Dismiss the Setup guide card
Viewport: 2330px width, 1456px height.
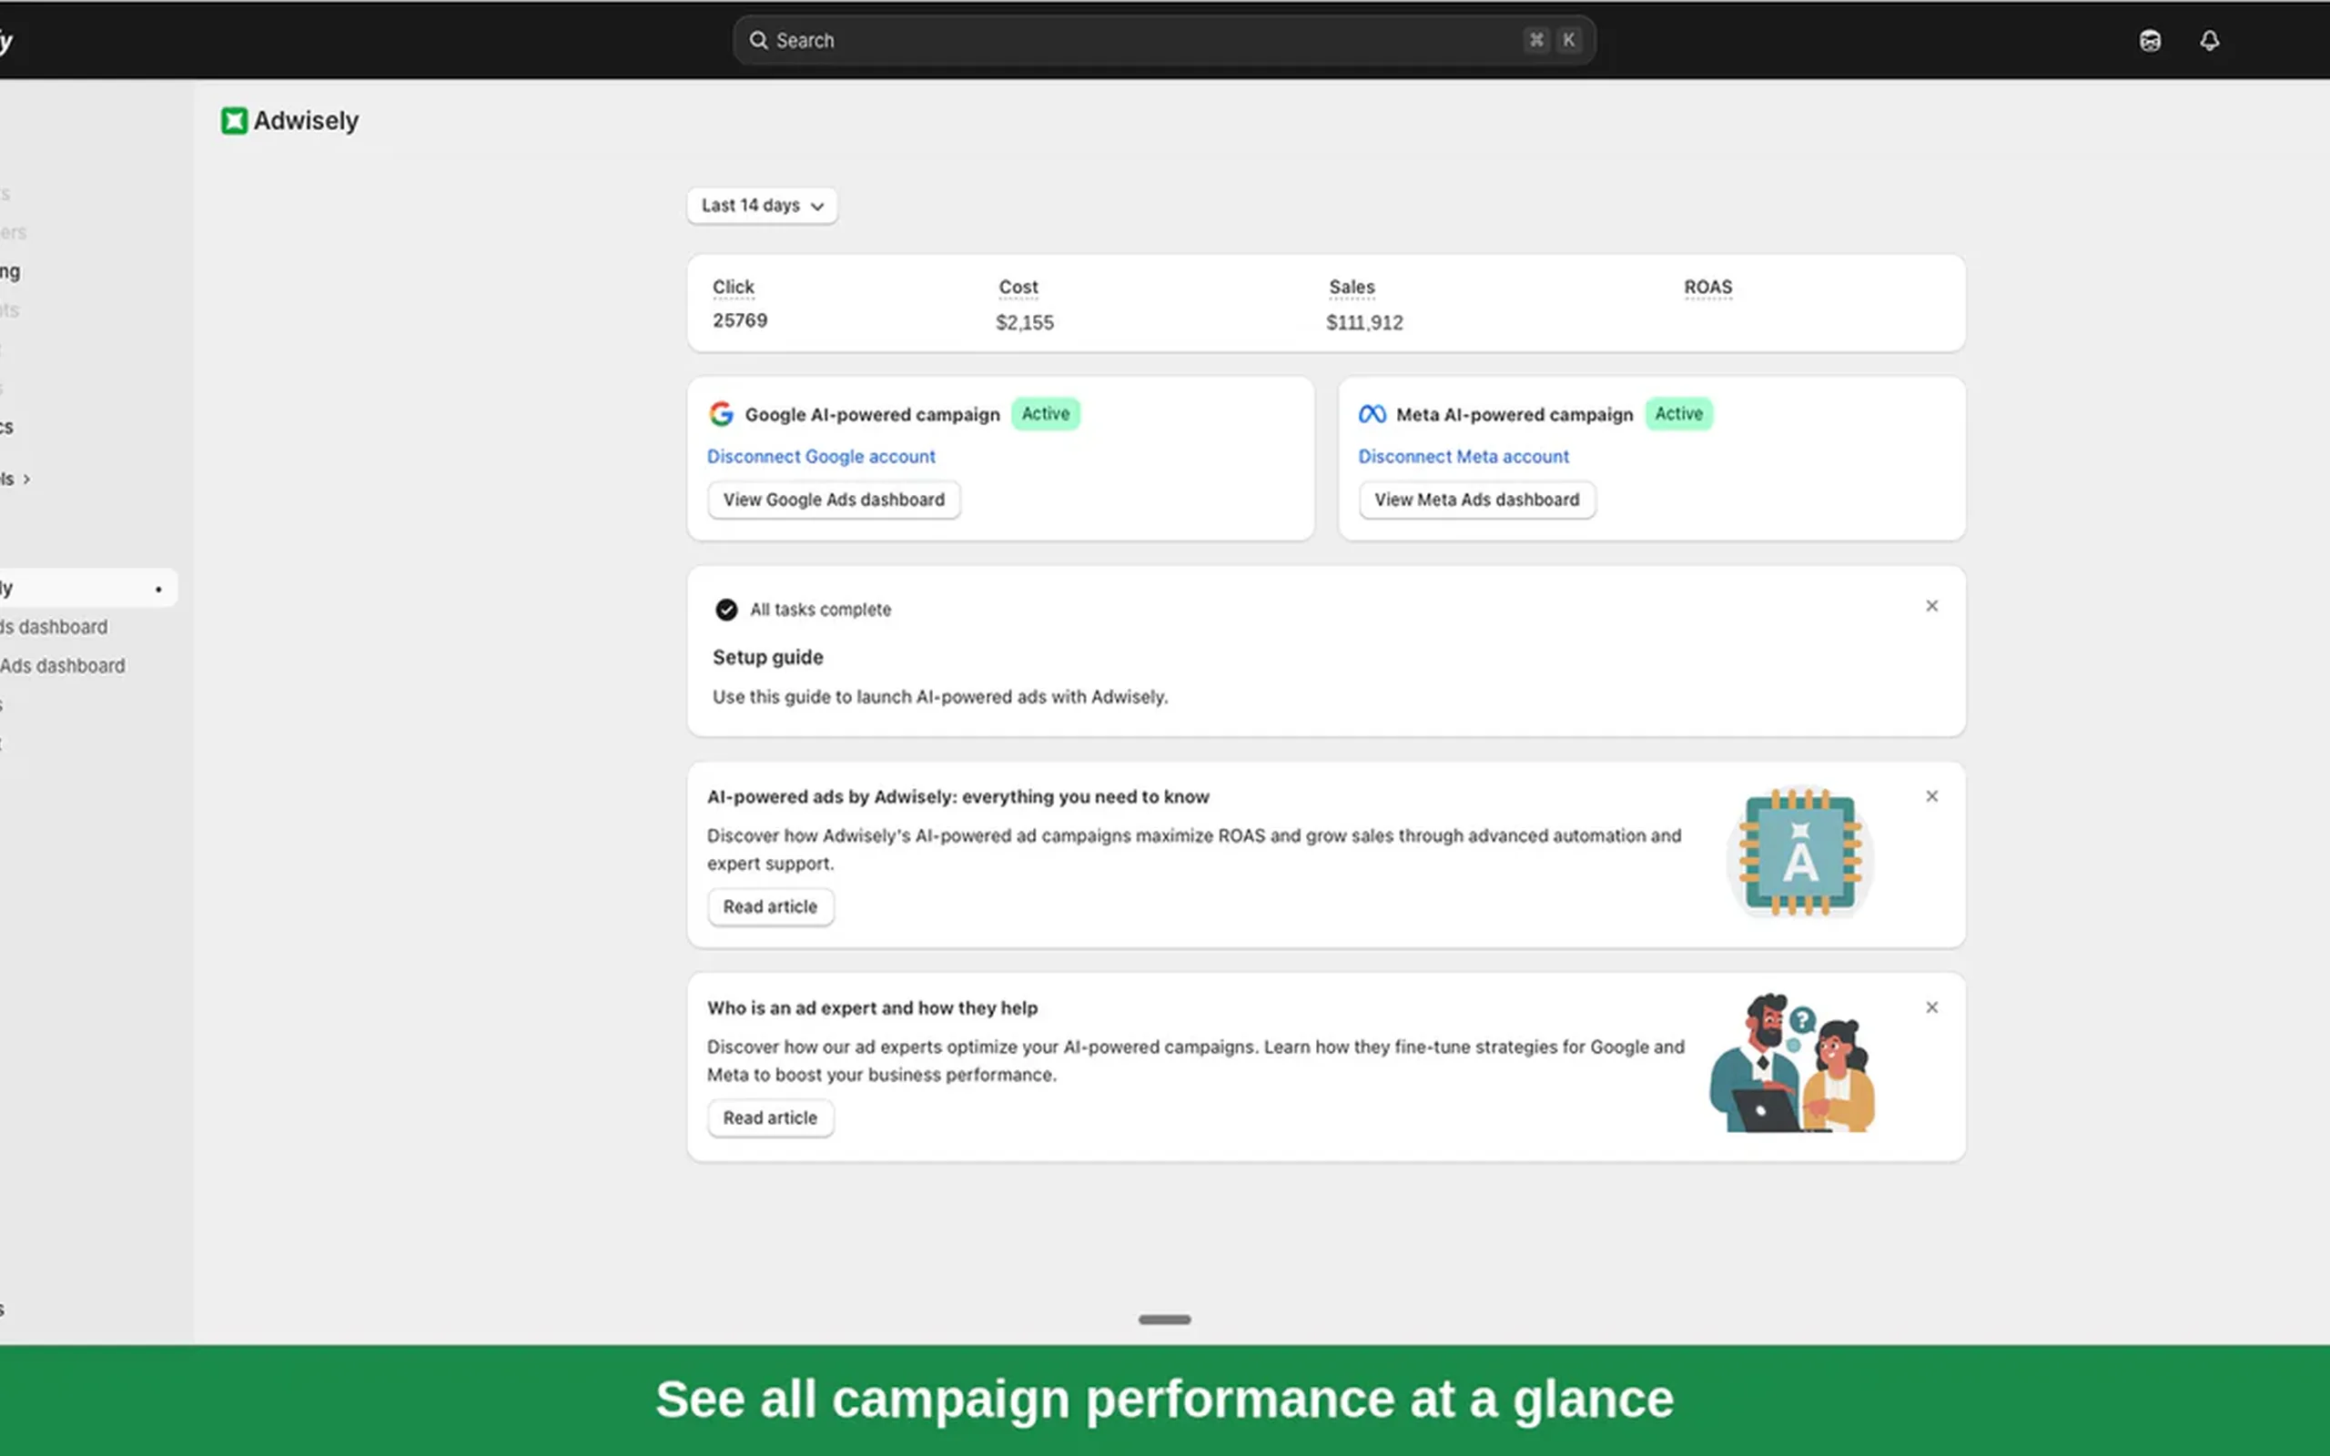tap(1931, 606)
